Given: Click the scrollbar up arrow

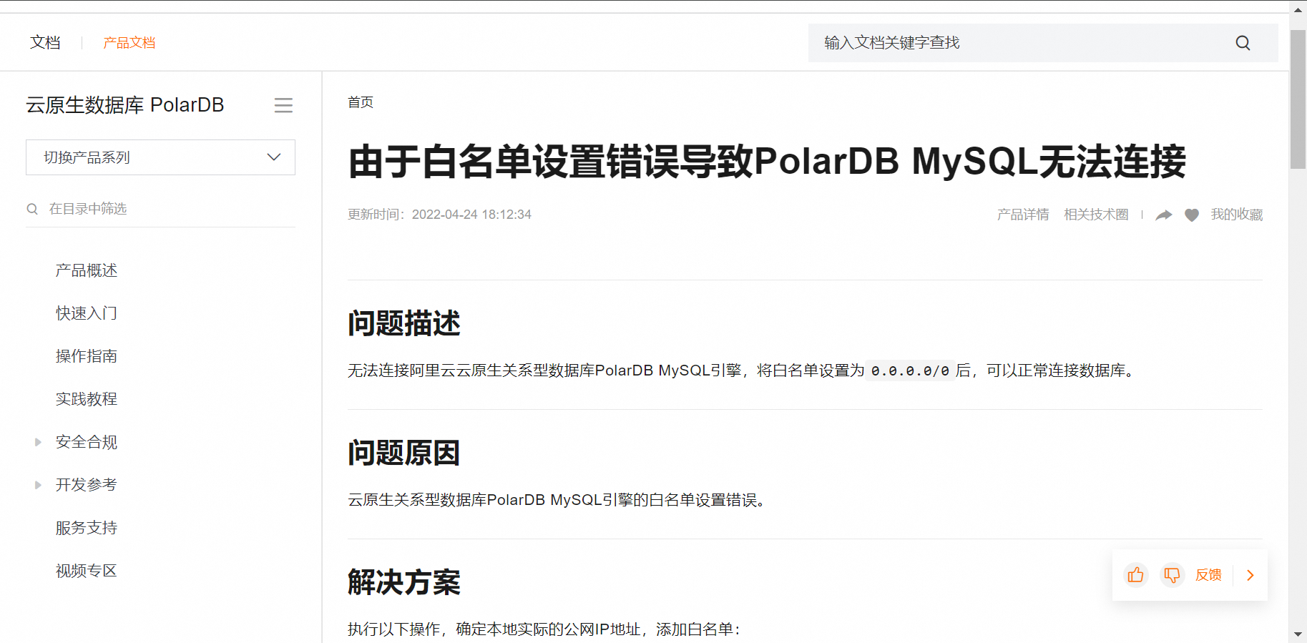Looking at the screenshot, I should pos(1298,9).
